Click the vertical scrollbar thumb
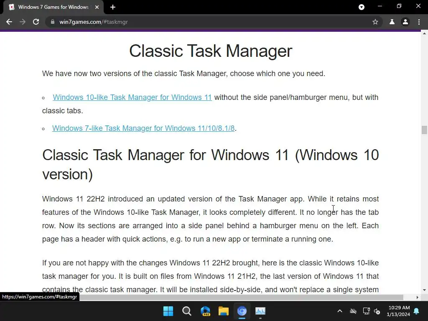 [x=424, y=130]
